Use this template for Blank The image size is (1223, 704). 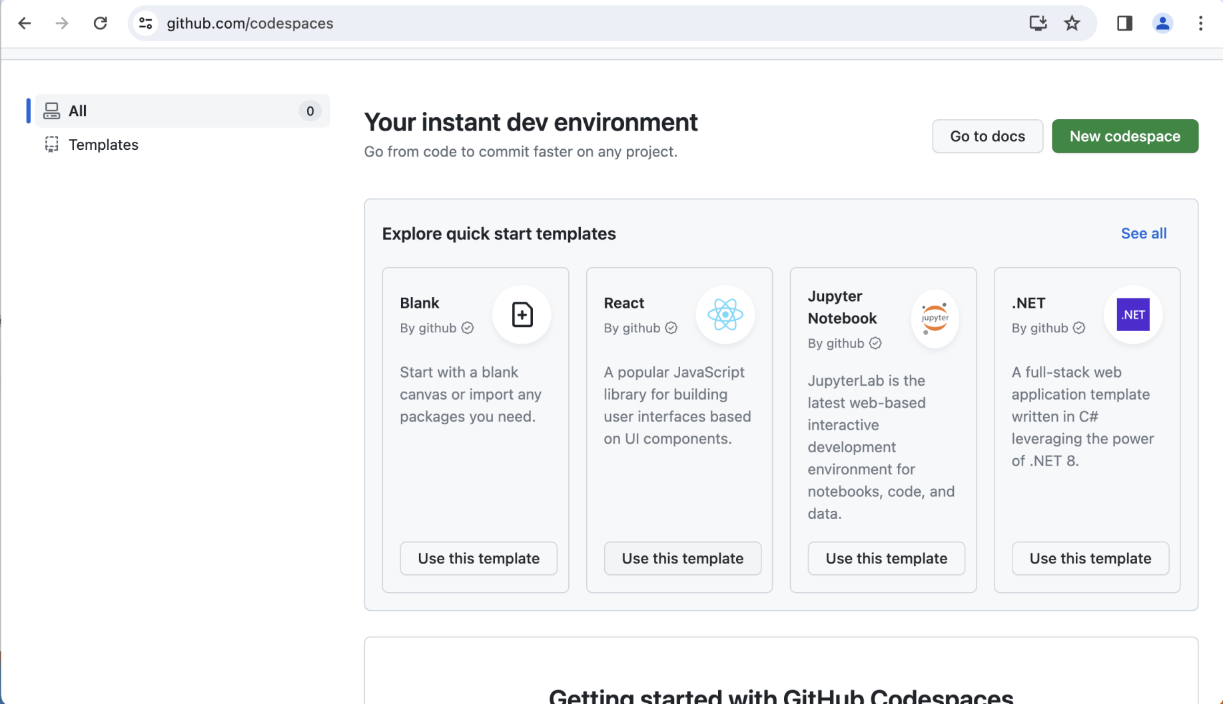pos(478,558)
